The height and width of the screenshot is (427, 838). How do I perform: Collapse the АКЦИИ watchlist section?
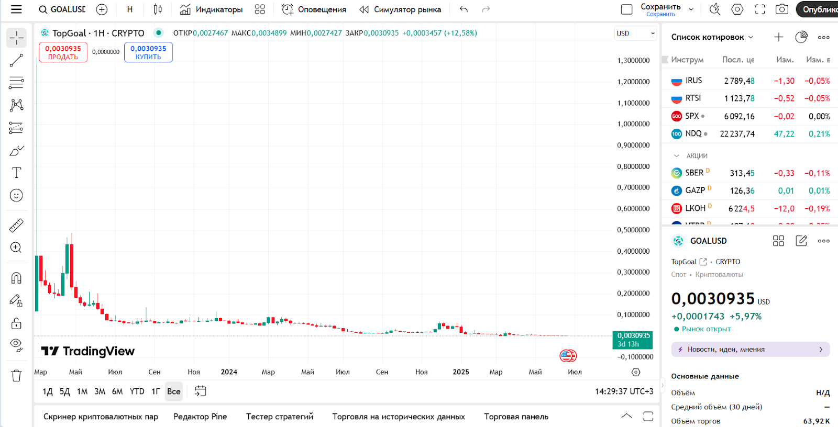click(676, 155)
